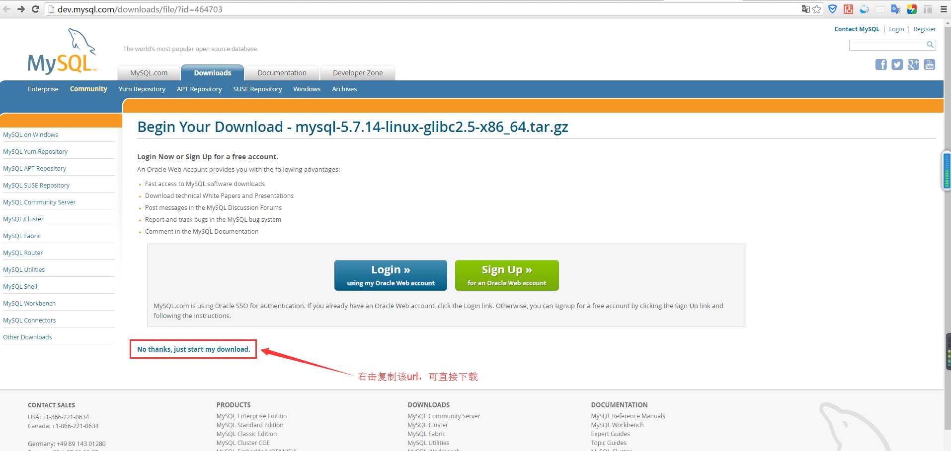Click the search magnifier icon in site search

coord(930,45)
